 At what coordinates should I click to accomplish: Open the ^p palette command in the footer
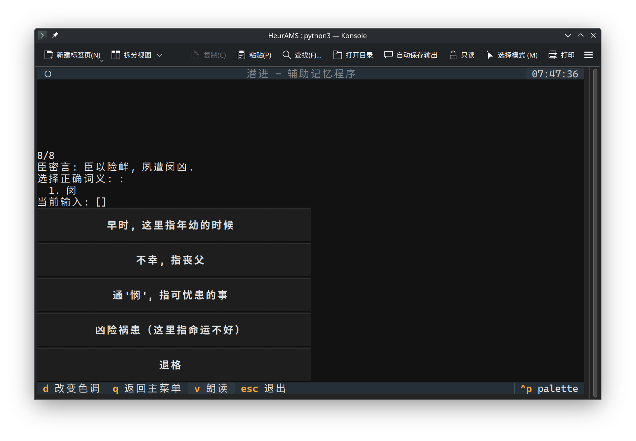coord(549,388)
